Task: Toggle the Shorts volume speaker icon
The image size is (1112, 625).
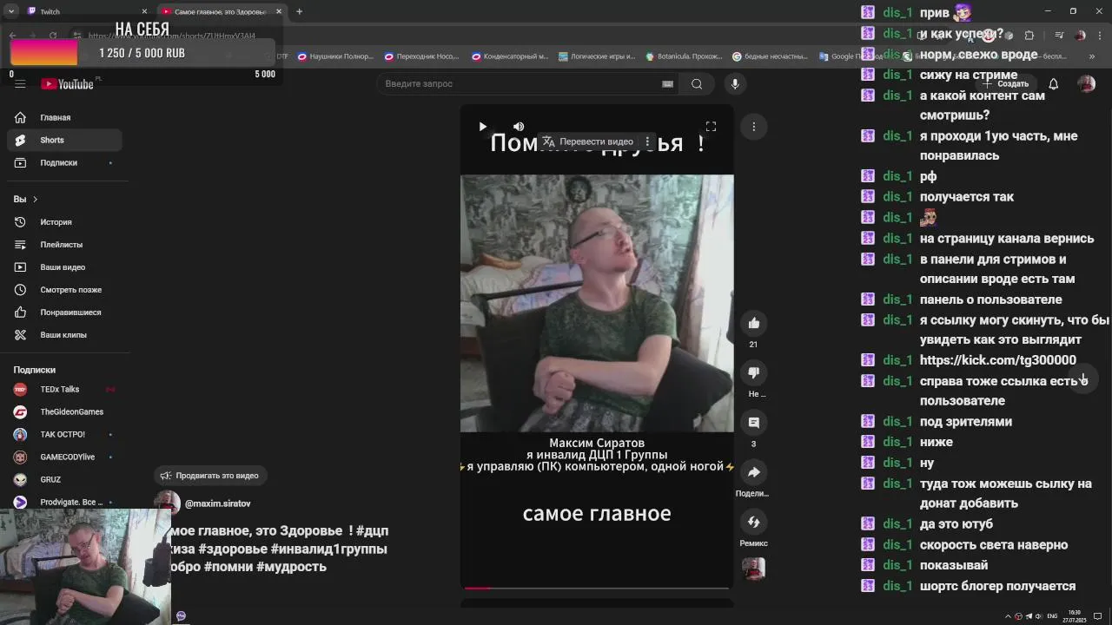Action: click(519, 127)
